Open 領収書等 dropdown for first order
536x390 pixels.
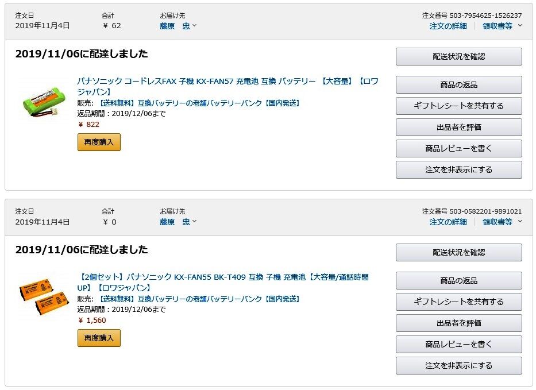click(x=502, y=26)
